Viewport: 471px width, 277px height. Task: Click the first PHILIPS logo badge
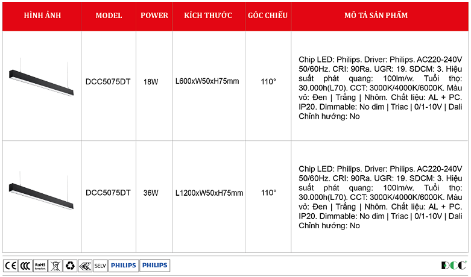pos(124,265)
